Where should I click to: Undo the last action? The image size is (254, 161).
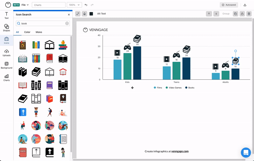pyautogui.click(x=86, y=5)
